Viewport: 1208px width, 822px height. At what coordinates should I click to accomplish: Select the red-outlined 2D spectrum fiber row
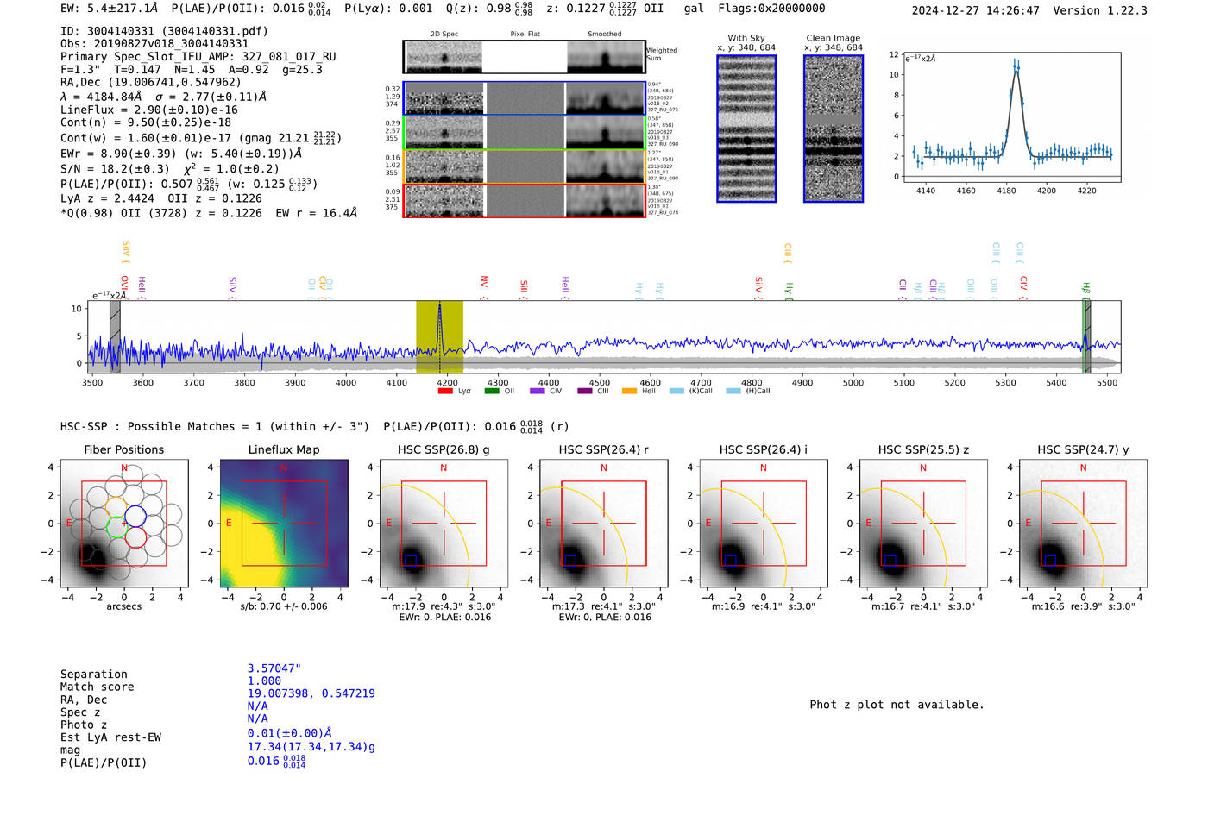[x=525, y=200]
